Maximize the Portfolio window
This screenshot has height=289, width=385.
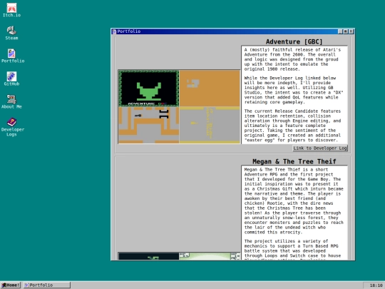[x=346, y=31]
